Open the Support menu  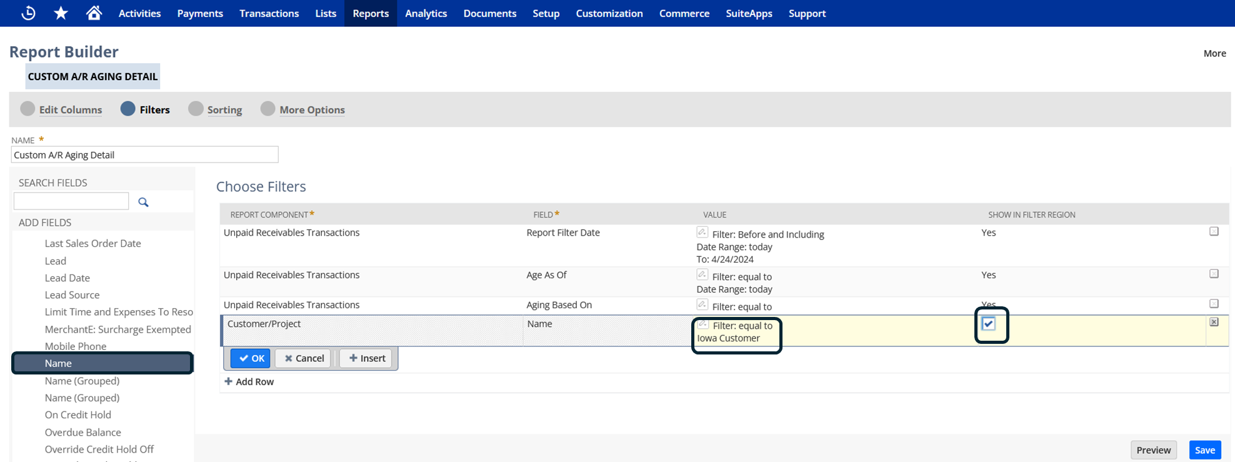click(807, 13)
